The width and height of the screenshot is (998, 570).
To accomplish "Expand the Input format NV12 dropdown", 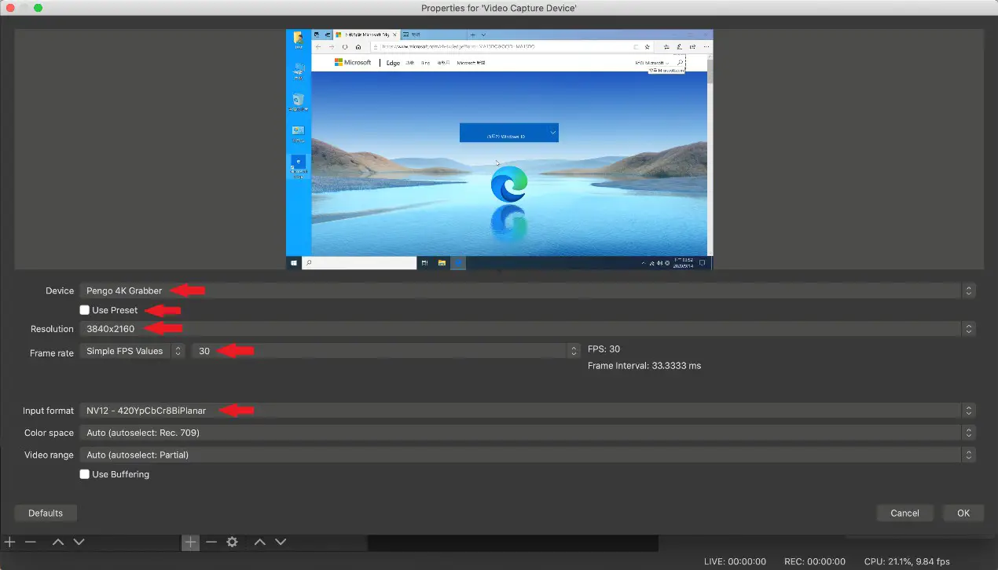I will click(527, 411).
